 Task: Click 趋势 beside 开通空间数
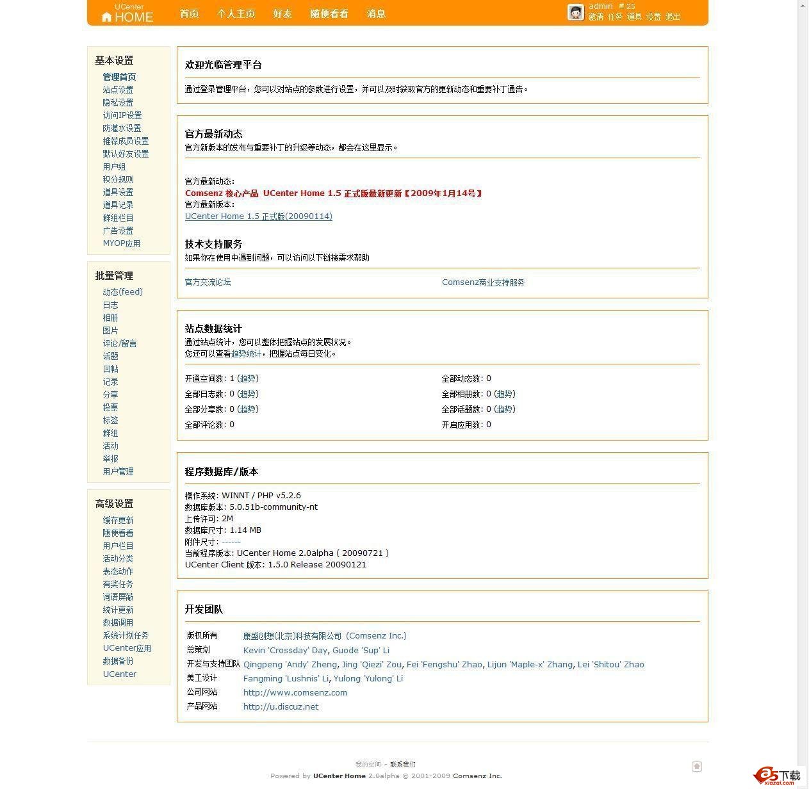[x=247, y=378]
